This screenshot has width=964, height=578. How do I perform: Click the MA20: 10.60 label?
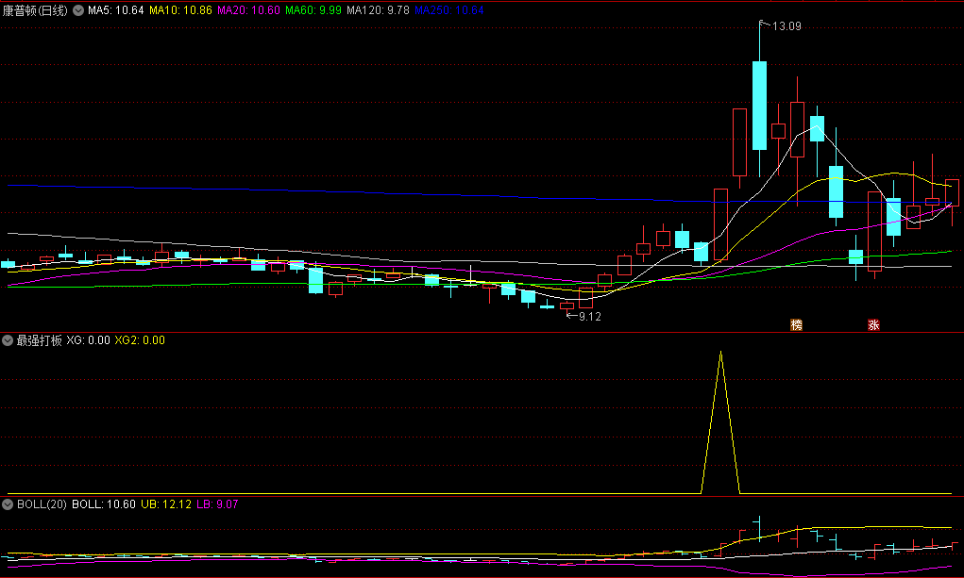point(248,10)
